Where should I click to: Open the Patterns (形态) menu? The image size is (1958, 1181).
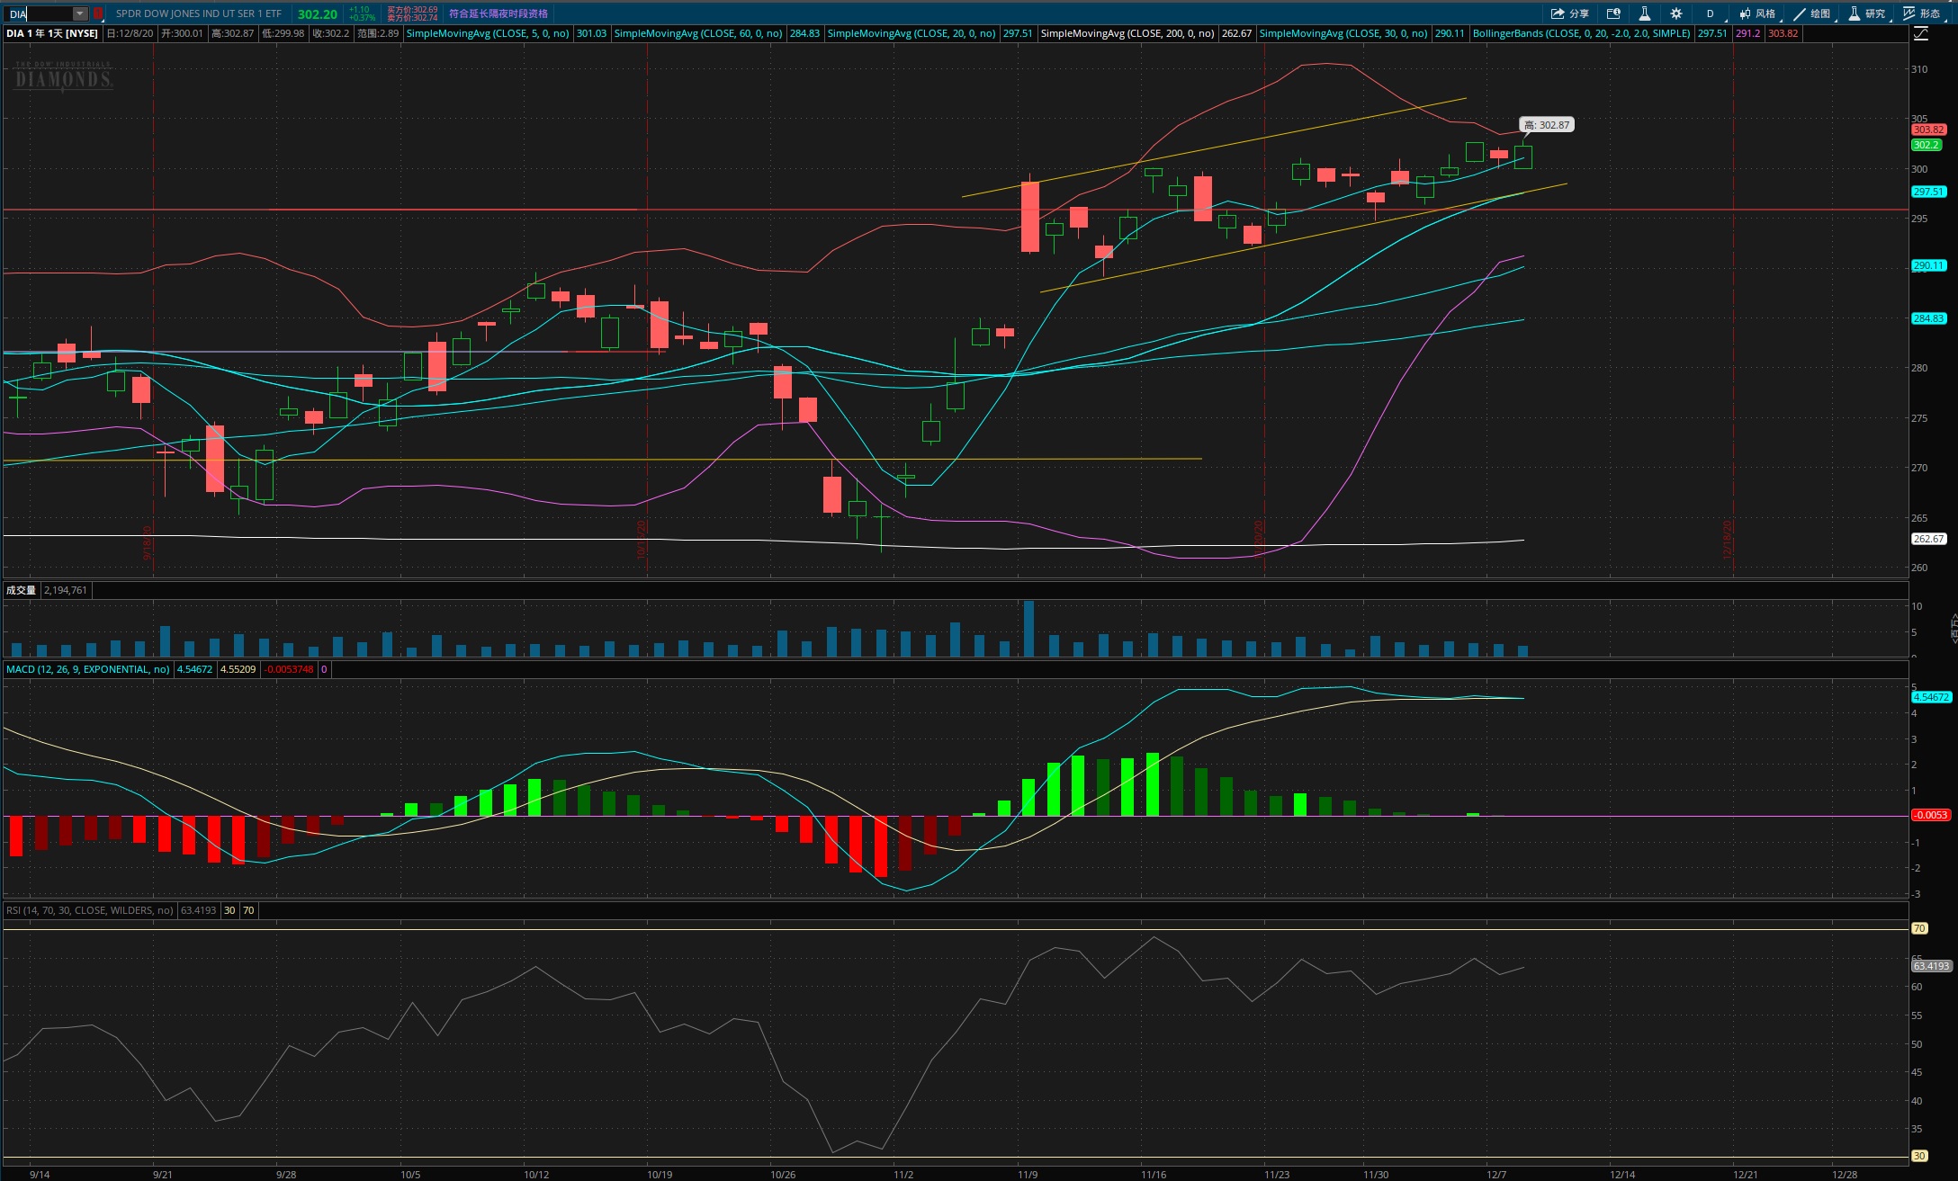pyautogui.click(x=1922, y=13)
